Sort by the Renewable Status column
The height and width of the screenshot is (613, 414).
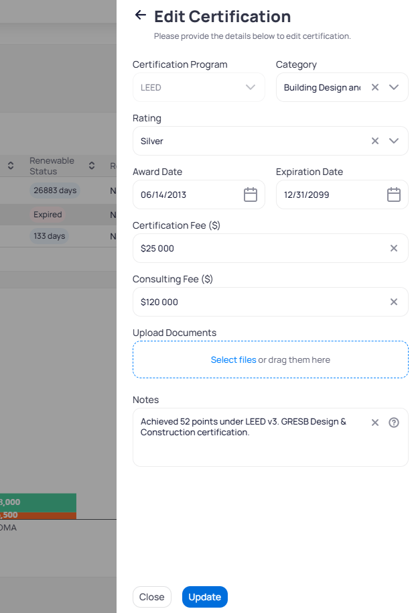point(92,166)
